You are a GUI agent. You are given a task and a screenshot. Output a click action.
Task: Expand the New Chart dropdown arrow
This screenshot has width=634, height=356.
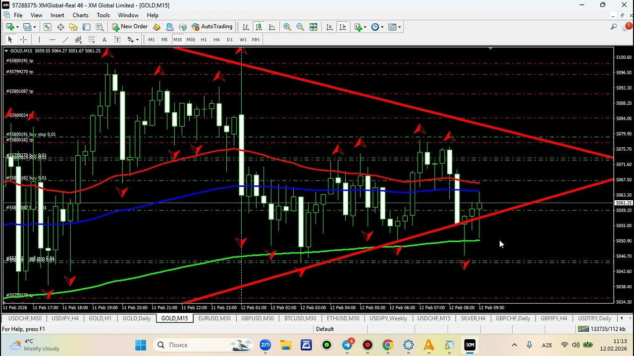tap(17, 27)
